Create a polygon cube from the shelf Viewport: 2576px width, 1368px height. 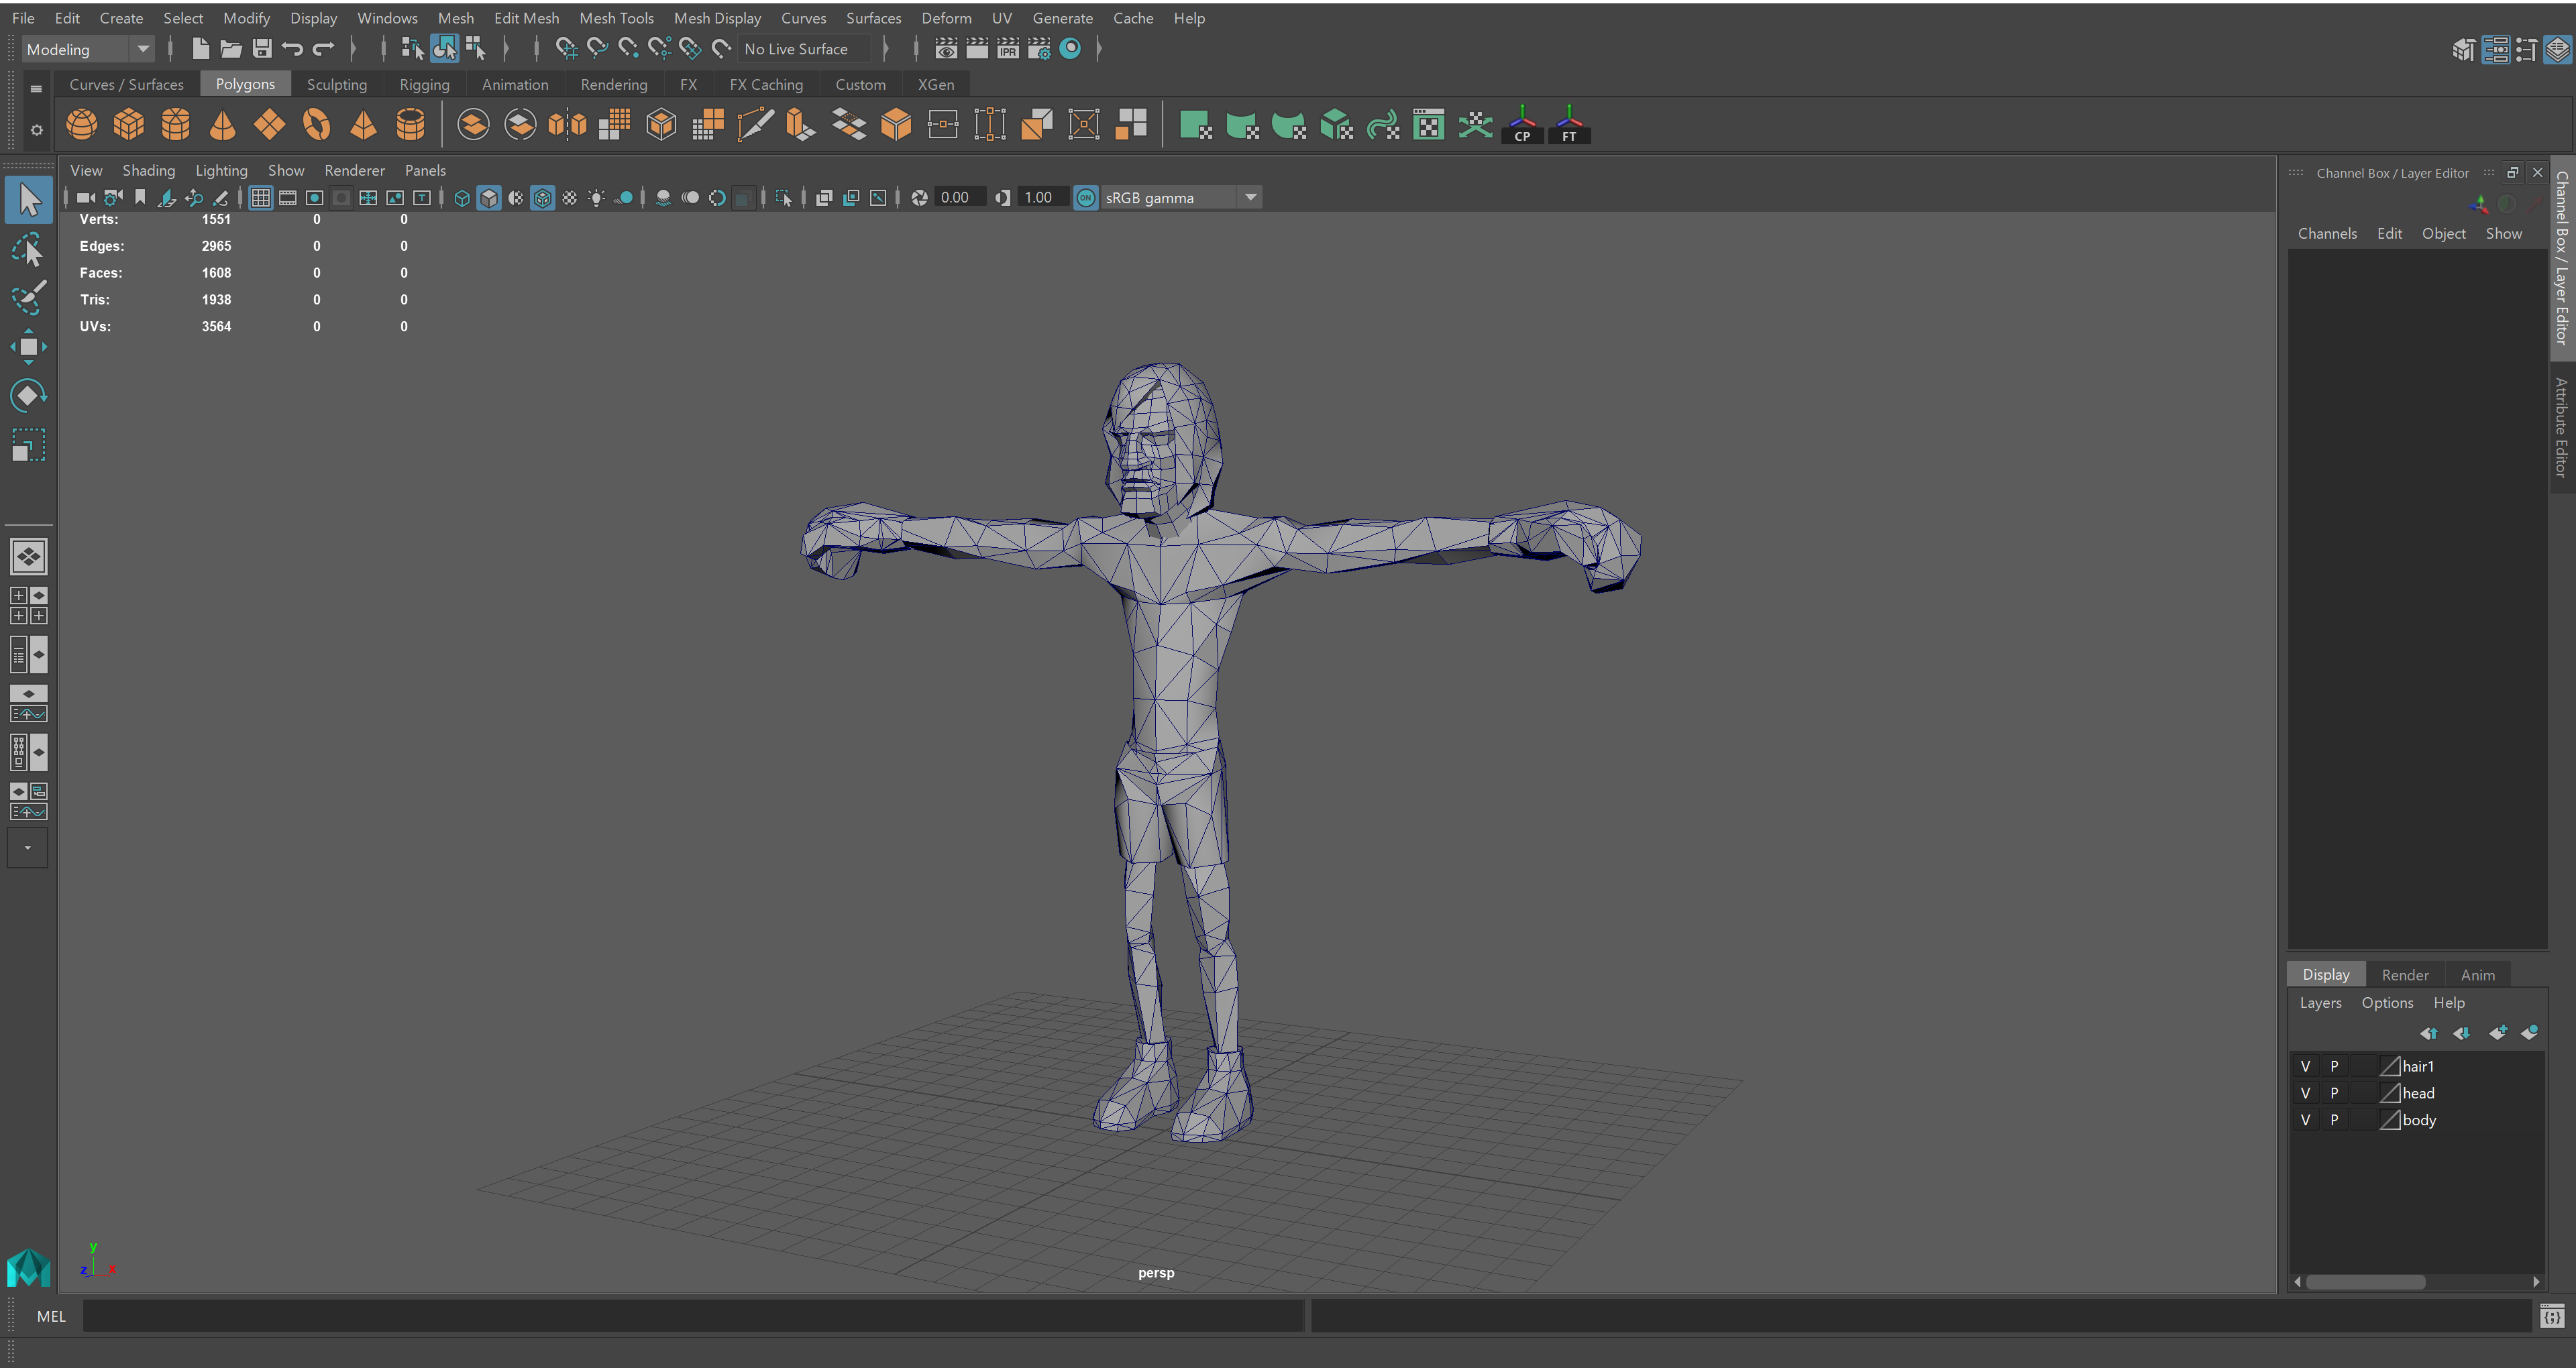pos(128,125)
